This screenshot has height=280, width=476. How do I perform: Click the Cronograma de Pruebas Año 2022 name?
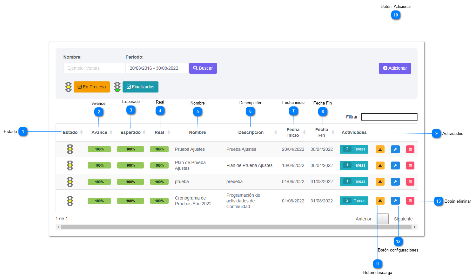(193, 201)
